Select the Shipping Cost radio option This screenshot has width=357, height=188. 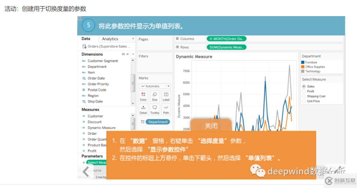pos(304,96)
